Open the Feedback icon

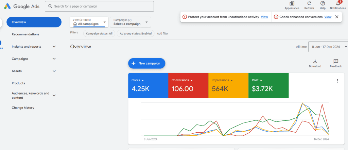coord(335,62)
